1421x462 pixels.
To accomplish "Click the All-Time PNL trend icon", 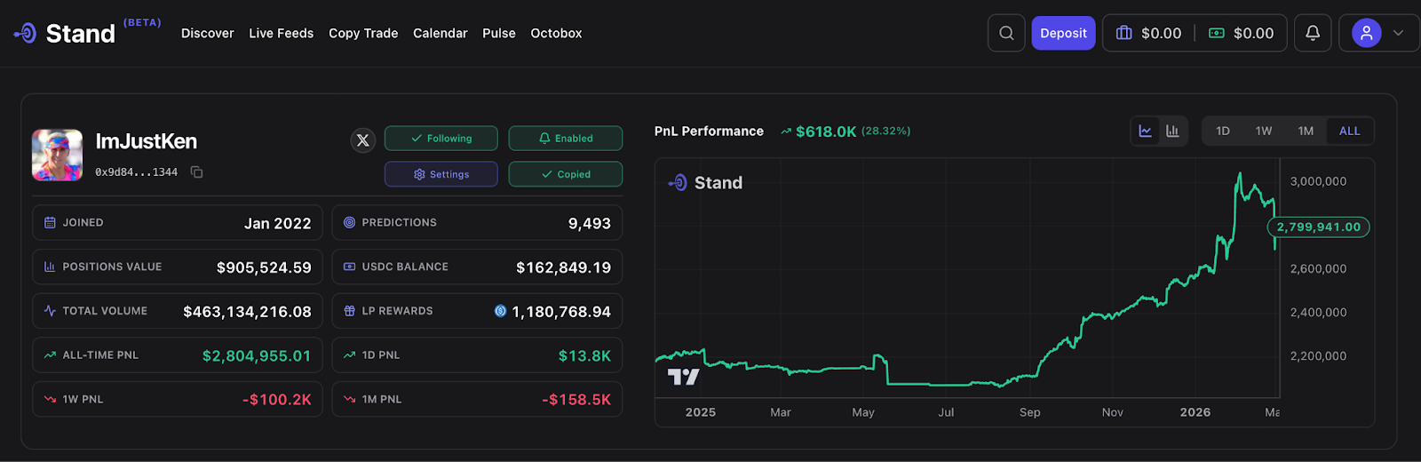I will tap(50, 355).
